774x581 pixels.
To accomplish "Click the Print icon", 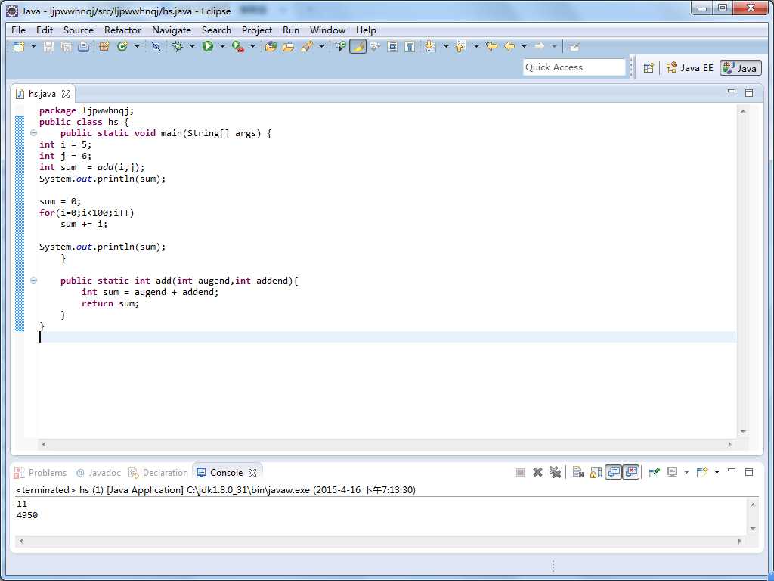I will click(x=83, y=47).
